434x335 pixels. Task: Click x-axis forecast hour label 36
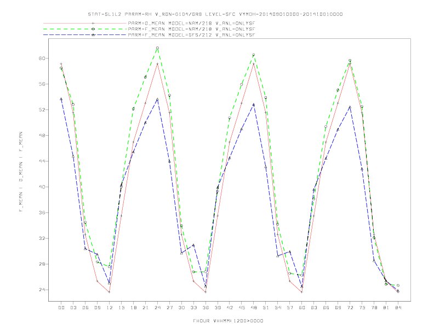coord(205,308)
